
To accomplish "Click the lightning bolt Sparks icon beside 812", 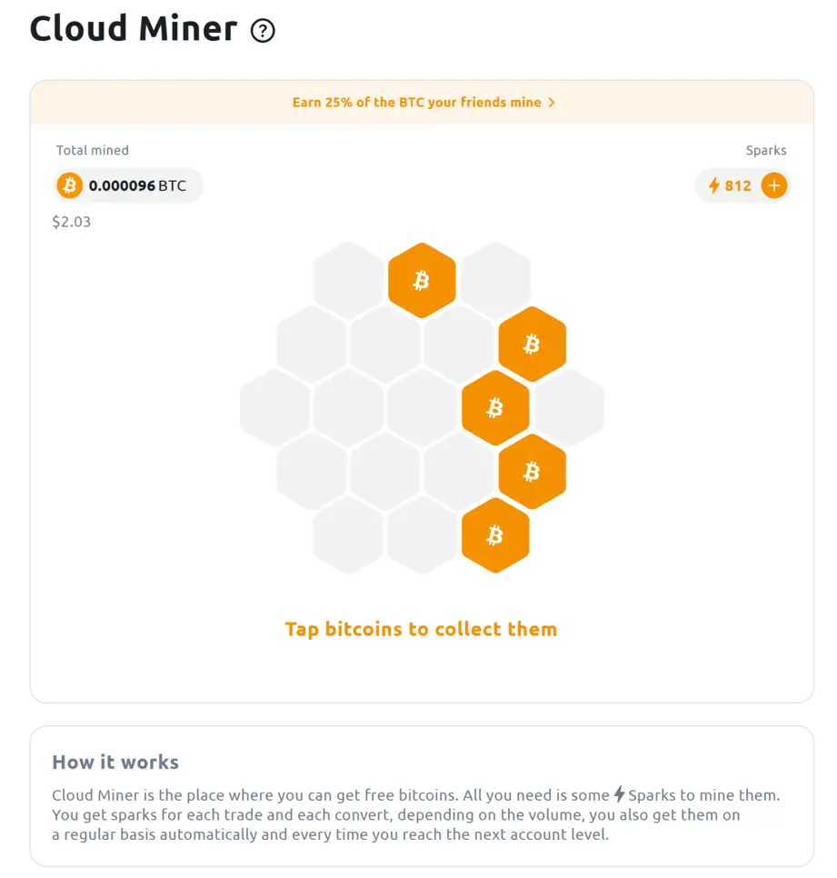I will (x=713, y=185).
